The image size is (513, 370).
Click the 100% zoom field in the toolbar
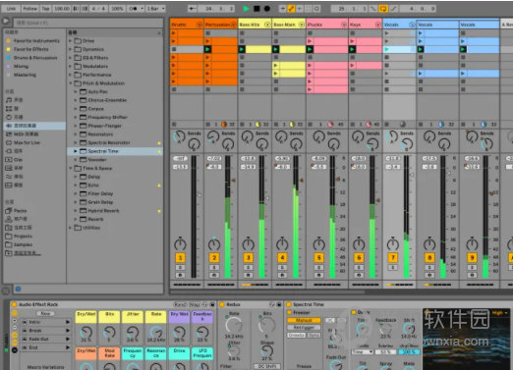pos(117,9)
